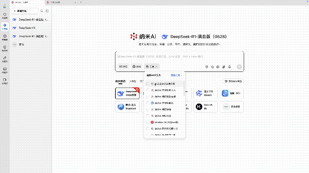
Task: Click the 添加自有模型 button
Action: 233,81
